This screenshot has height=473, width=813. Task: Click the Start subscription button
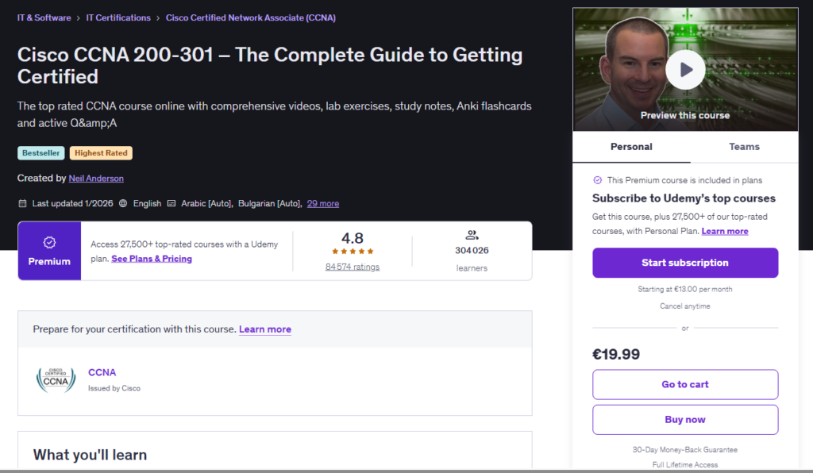[684, 263]
